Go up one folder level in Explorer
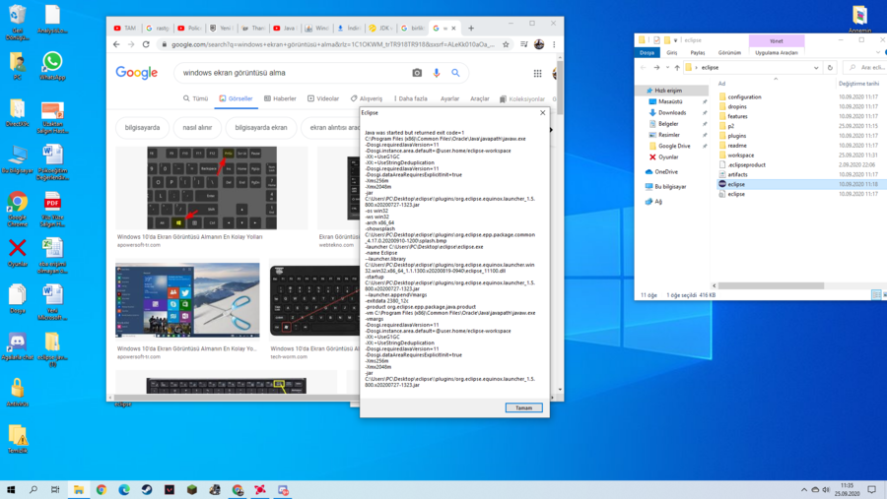 [x=677, y=68]
